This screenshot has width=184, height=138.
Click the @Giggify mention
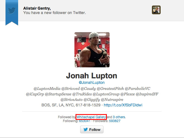point(92,100)
